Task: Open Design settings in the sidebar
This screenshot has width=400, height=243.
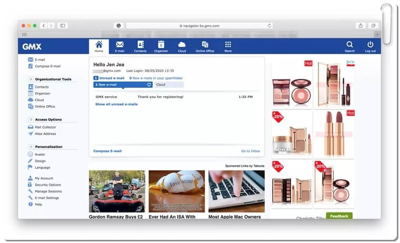Action: (x=37, y=161)
